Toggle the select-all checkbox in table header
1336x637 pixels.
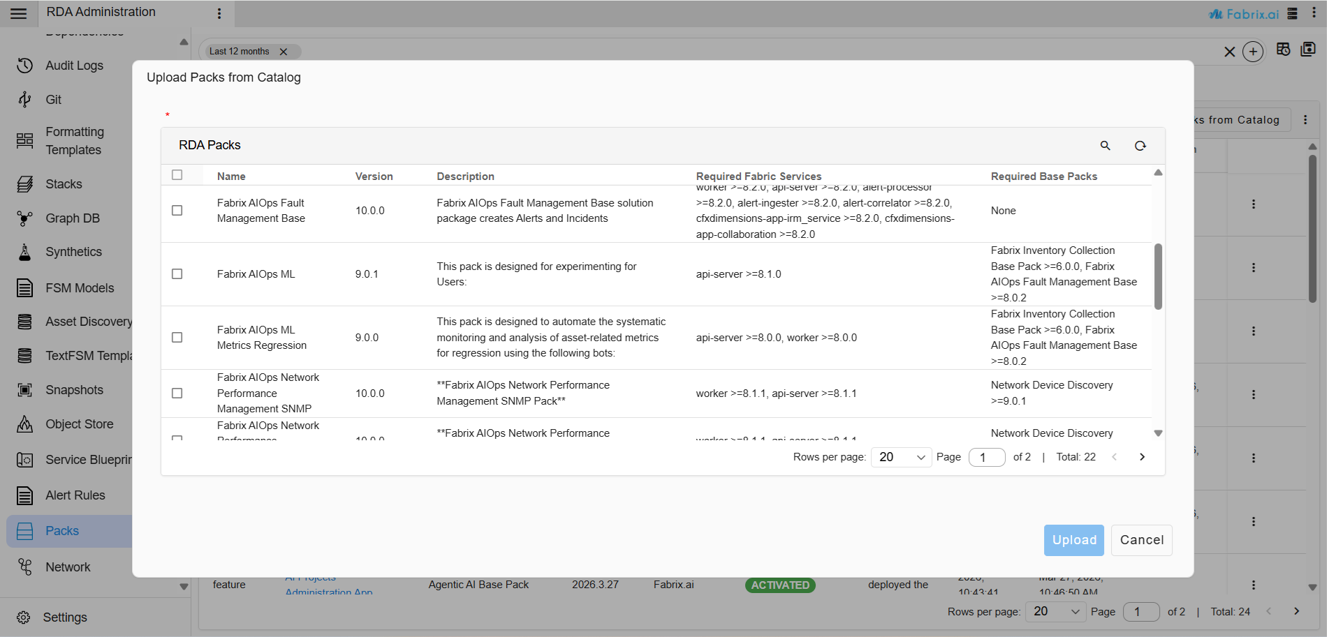177,175
